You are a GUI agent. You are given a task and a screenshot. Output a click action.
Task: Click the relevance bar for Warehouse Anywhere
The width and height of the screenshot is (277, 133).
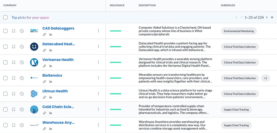click(x=116, y=125)
